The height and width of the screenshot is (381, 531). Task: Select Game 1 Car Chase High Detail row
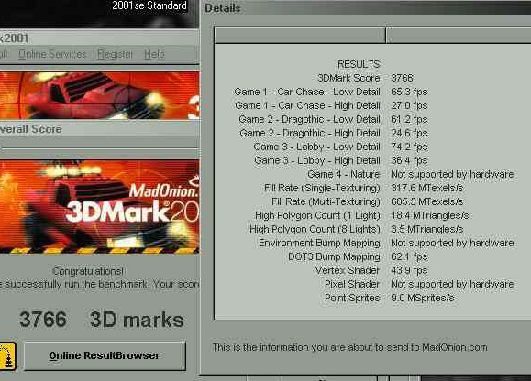(331, 105)
